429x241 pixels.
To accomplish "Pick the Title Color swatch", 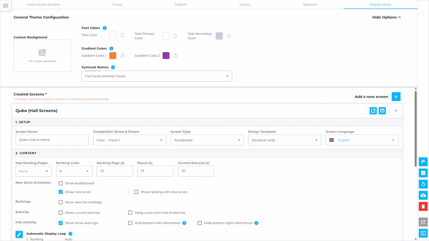I will (x=113, y=35).
